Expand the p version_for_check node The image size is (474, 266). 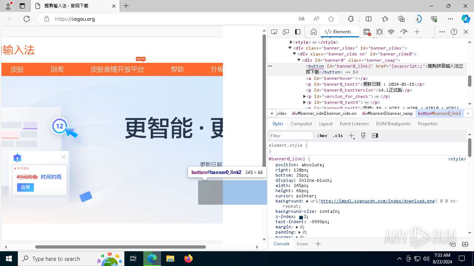click(x=304, y=96)
